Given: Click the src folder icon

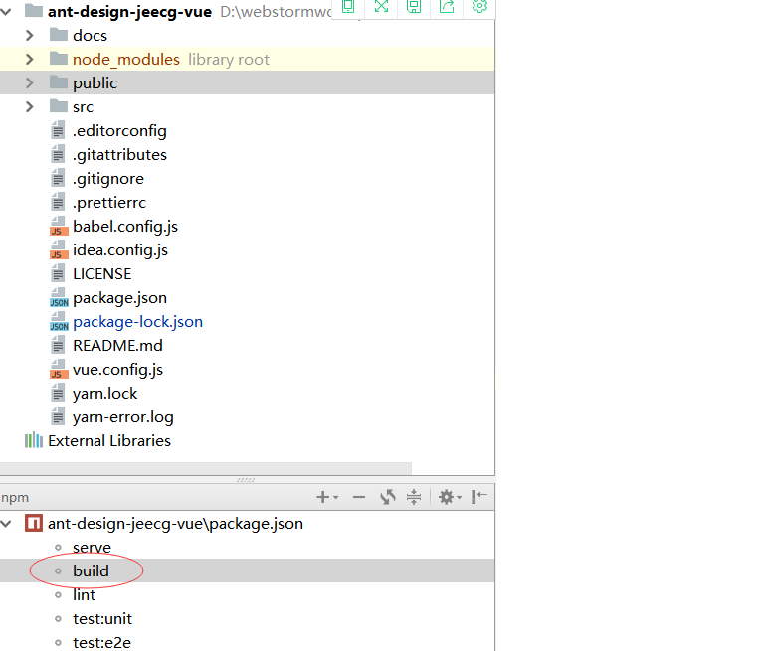Looking at the screenshot, I should [x=59, y=106].
